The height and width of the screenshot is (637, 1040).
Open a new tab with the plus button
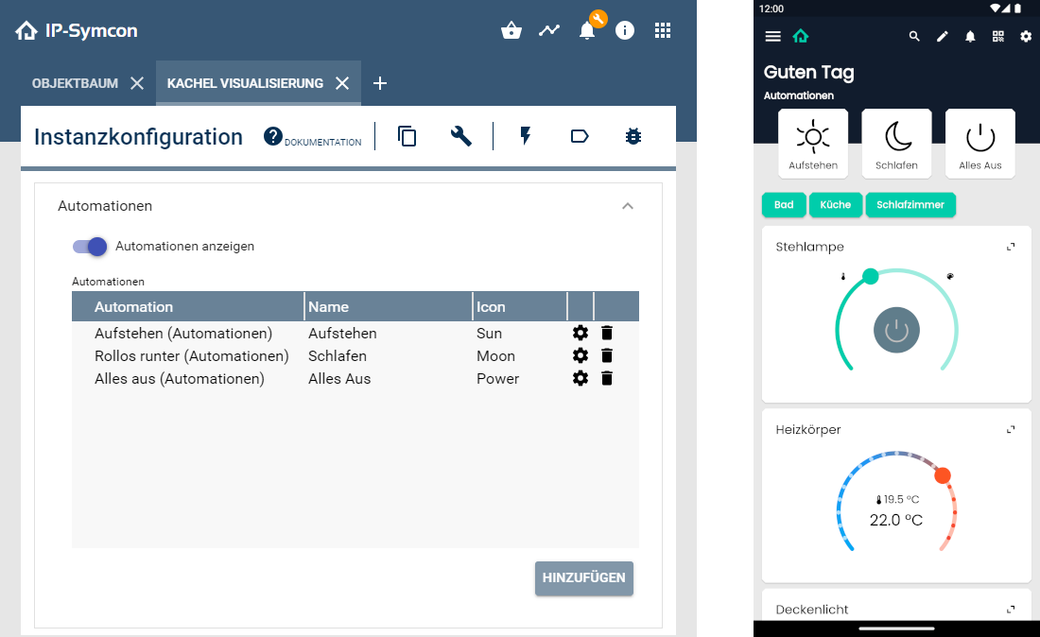(x=380, y=83)
